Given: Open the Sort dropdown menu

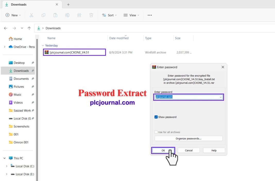Looking at the screenshot, I should [109, 15].
